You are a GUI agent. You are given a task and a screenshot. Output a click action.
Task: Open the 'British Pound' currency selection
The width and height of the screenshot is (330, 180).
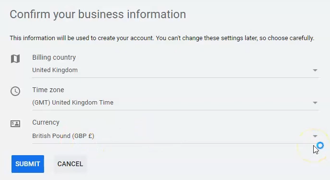[176, 136]
